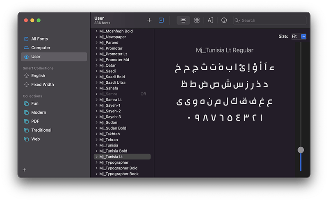This screenshot has width=328, height=201.
Task: Click into the Search field
Action: (x=270, y=21)
